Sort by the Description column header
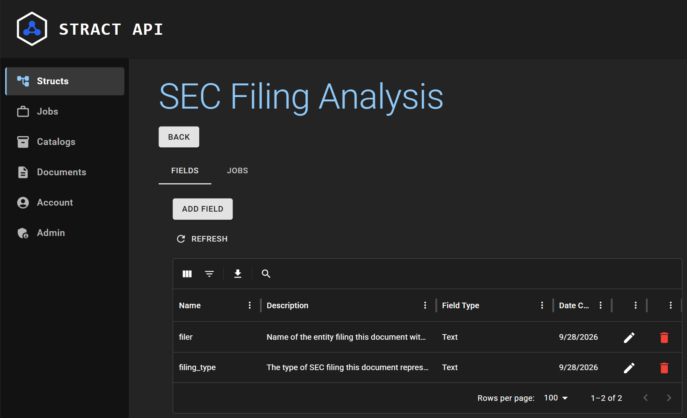This screenshot has height=418, width=687. (287, 305)
